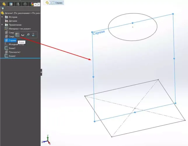Viewport: 188px width, 146px height.
Task: Select Плоскость1 in the feature tree
Action: coord(15,52)
